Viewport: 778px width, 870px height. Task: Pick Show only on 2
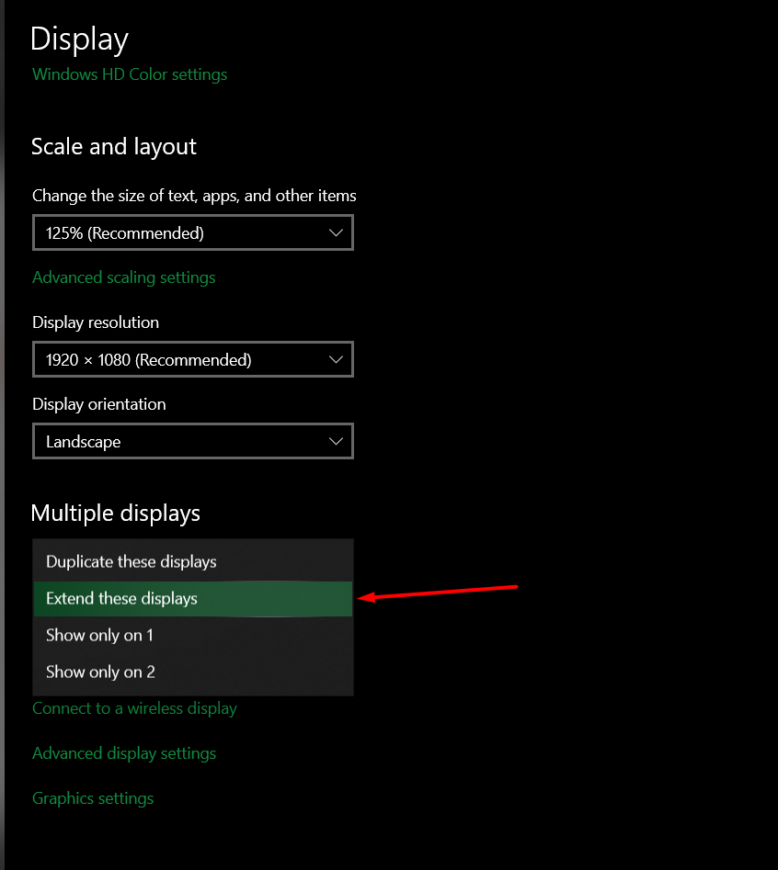click(x=100, y=672)
